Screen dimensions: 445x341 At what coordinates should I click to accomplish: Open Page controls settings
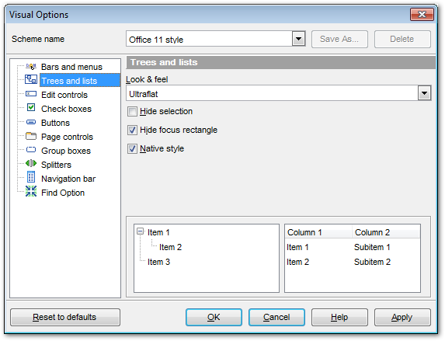click(67, 137)
